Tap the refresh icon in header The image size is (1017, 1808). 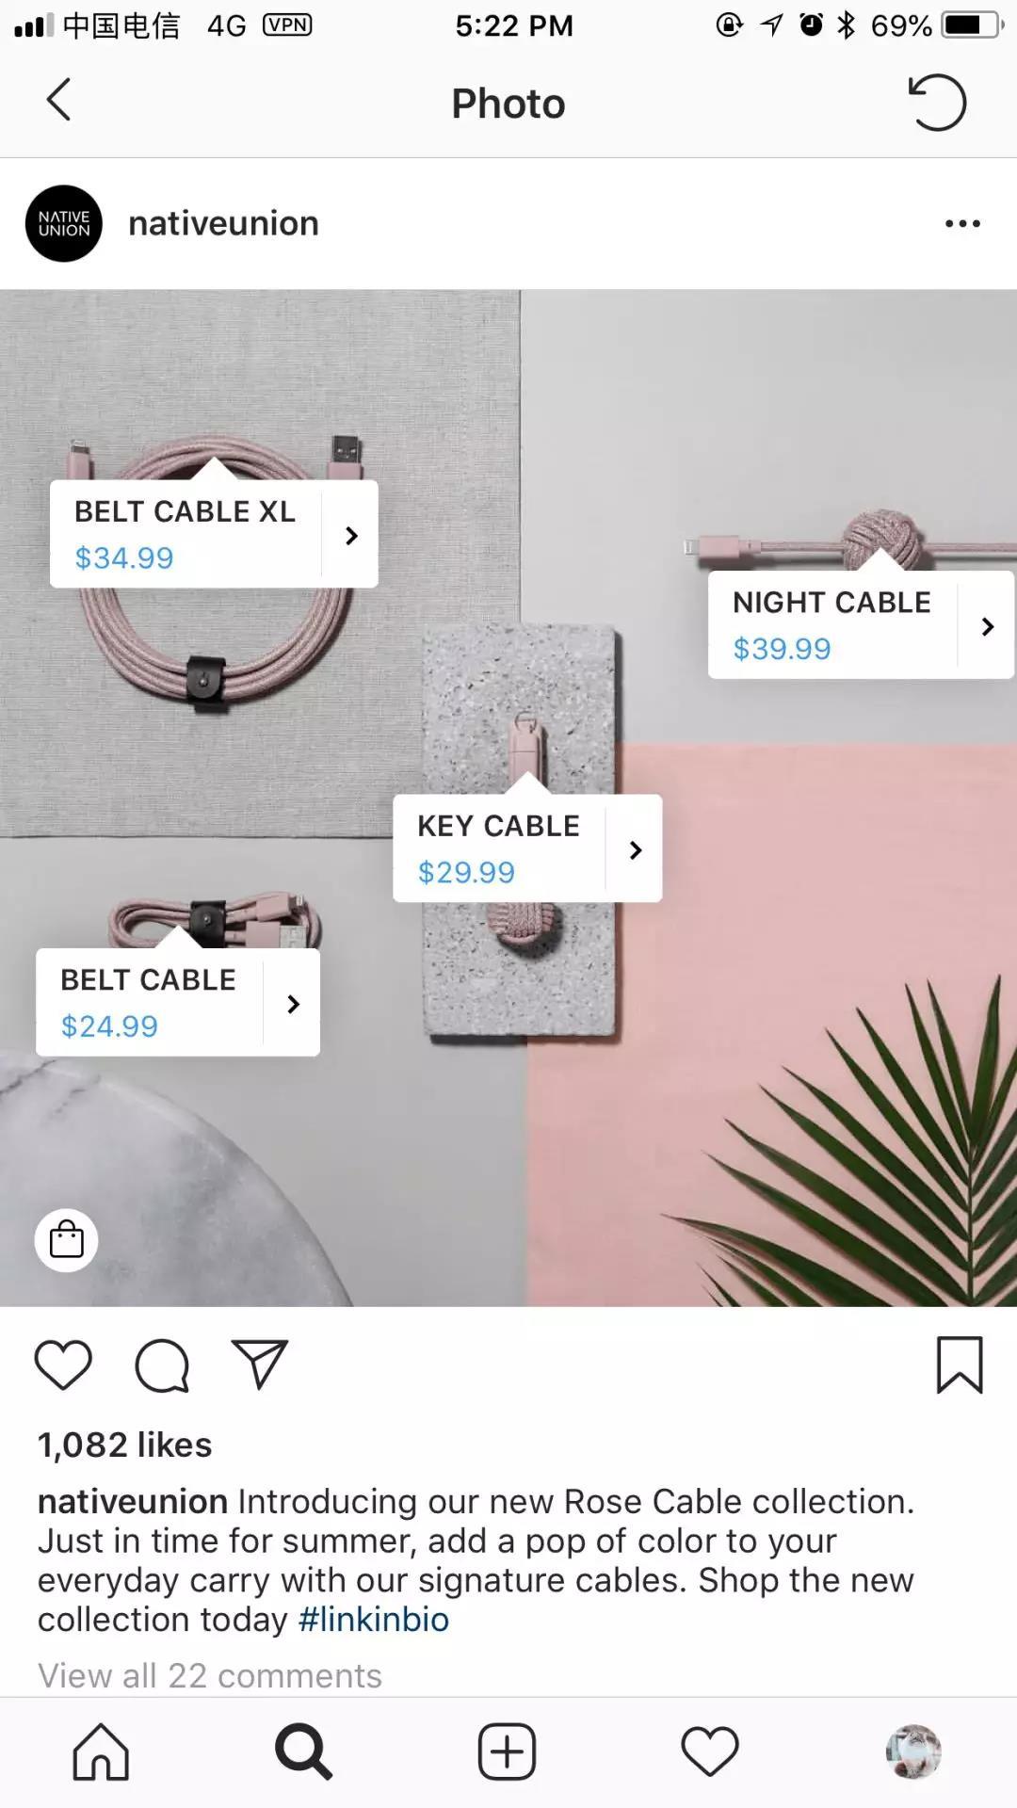click(x=937, y=102)
